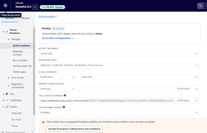Image resolution: width=207 pixels, height=133 pixels.
Task: Open TwiML apps in sidebar
Action: (19, 72)
